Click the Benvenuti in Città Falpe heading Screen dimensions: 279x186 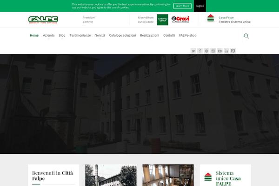click(53, 176)
